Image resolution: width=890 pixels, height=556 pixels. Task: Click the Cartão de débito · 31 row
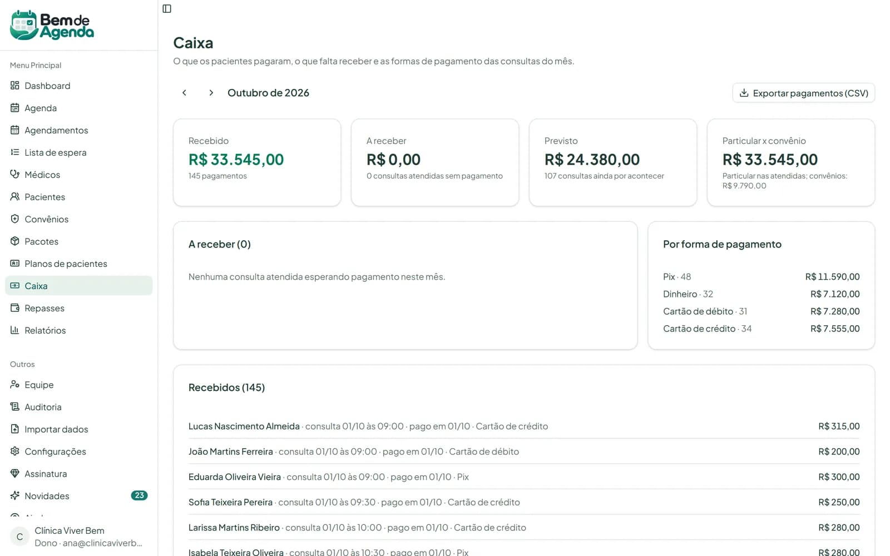(x=761, y=311)
